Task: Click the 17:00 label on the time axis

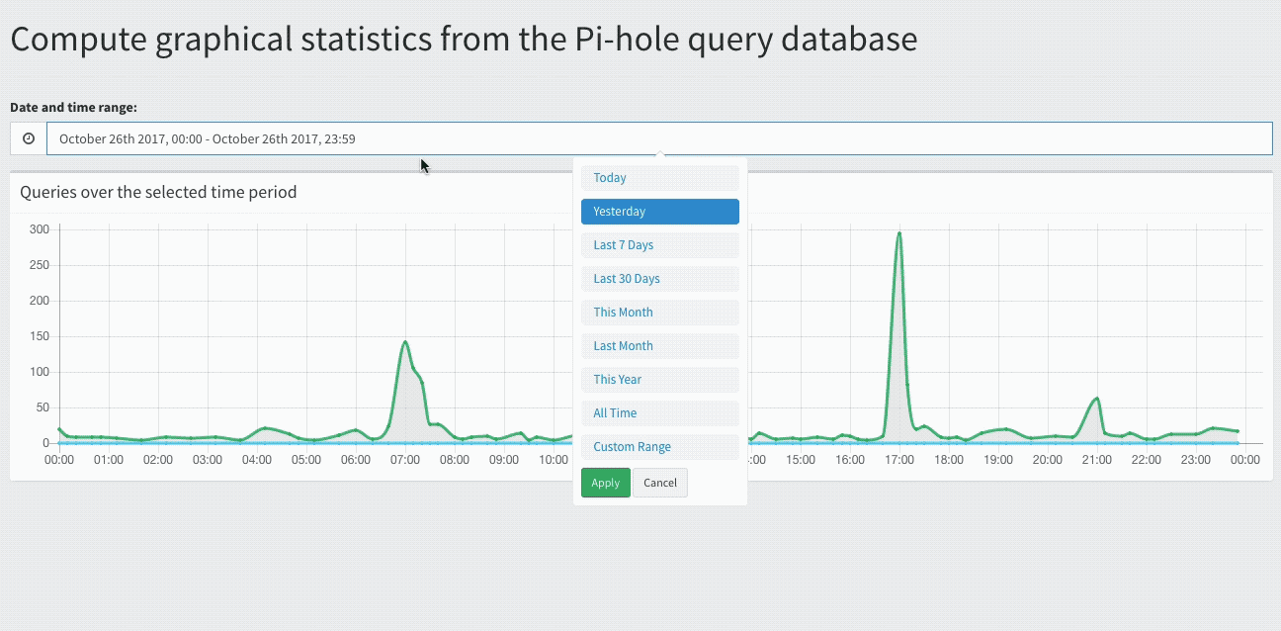Action: coord(899,460)
